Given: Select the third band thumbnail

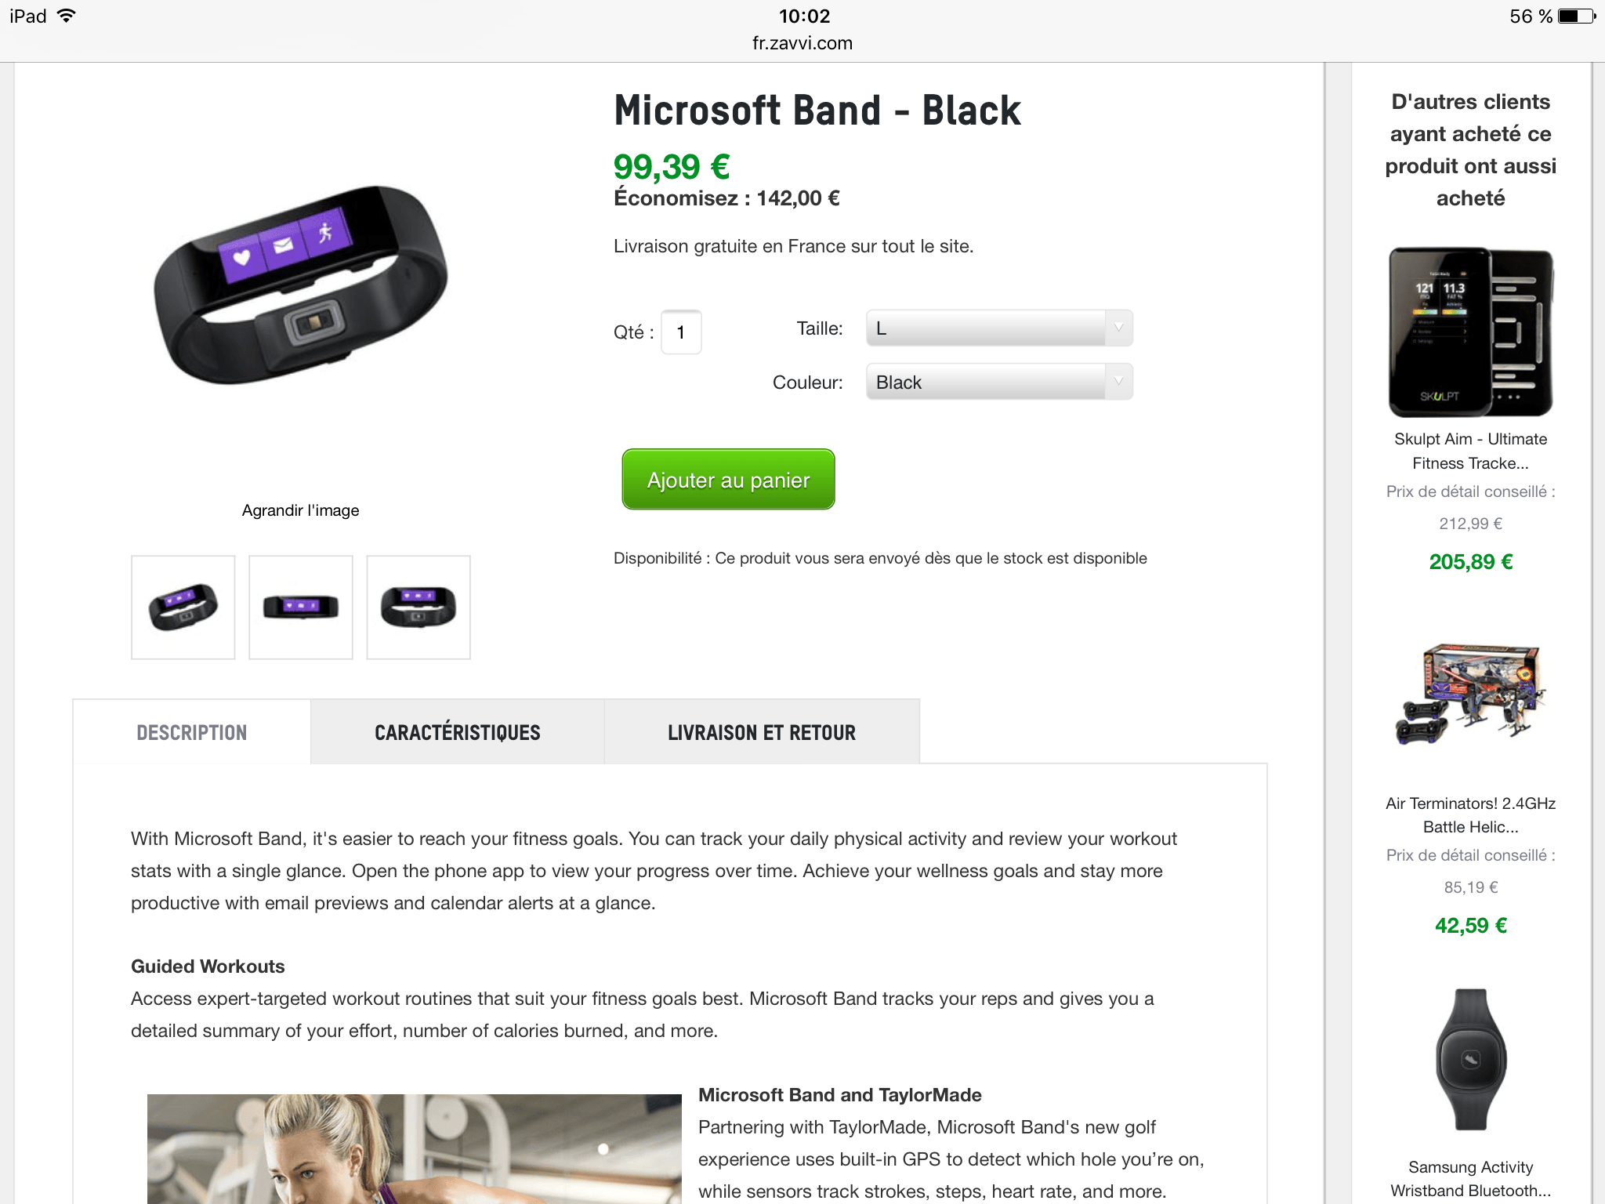Looking at the screenshot, I should point(418,607).
